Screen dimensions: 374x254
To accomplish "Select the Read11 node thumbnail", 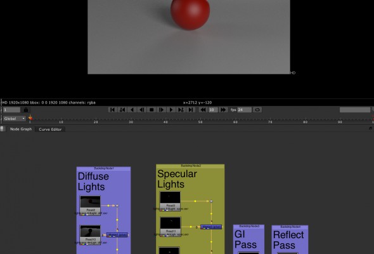I will [x=171, y=223].
